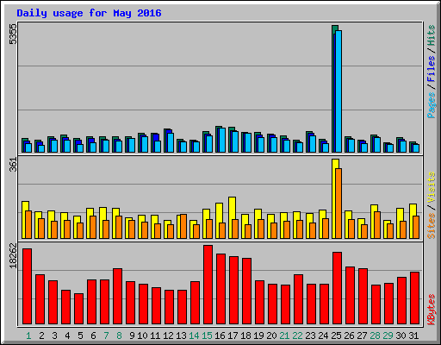This screenshot has height=345, width=441.
Task: Click the day 29 axis label
Action: tap(388, 336)
